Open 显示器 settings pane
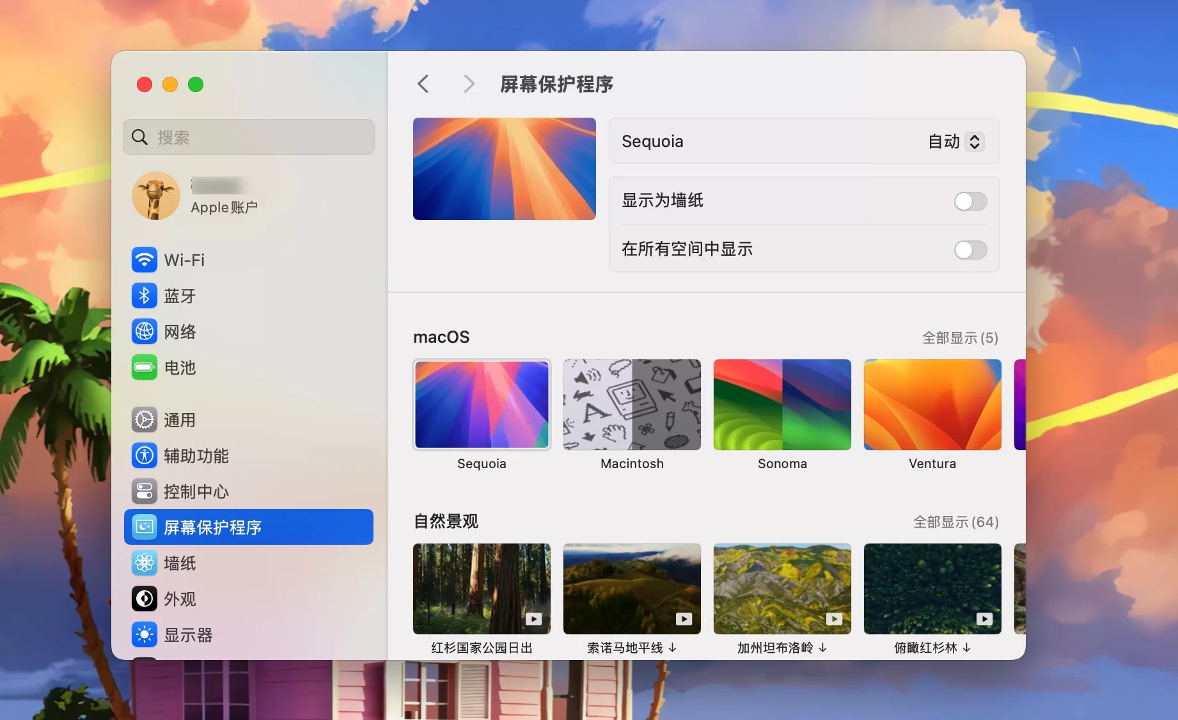The width and height of the screenshot is (1178, 720). pos(249,635)
